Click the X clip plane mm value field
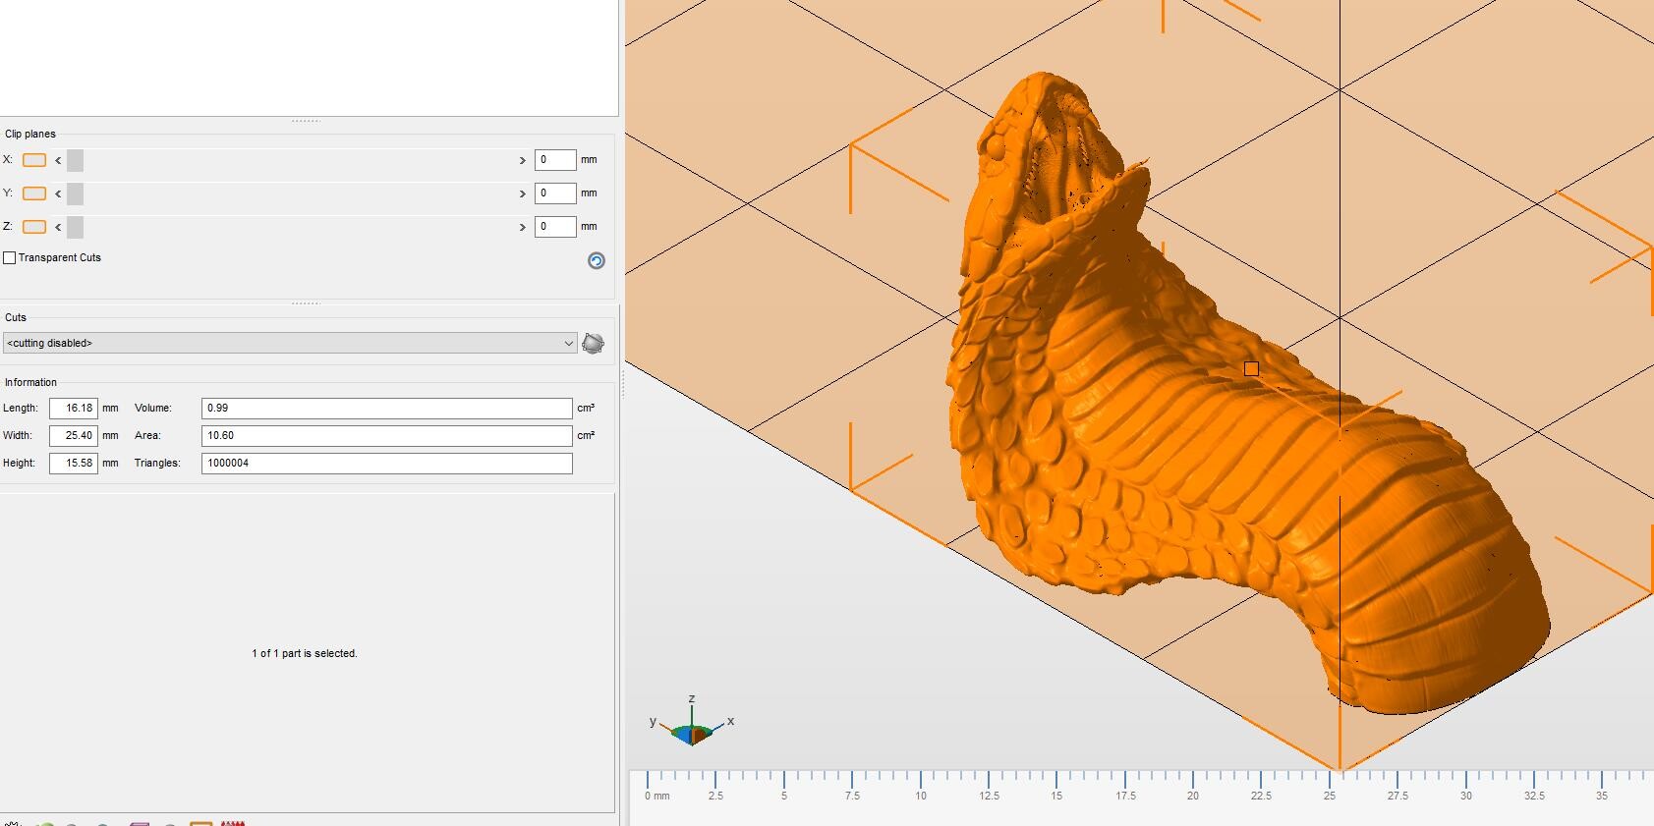1654x826 pixels. 555,160
